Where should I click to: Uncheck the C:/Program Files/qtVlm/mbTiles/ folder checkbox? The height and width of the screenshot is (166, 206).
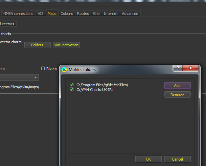(71, 85)
